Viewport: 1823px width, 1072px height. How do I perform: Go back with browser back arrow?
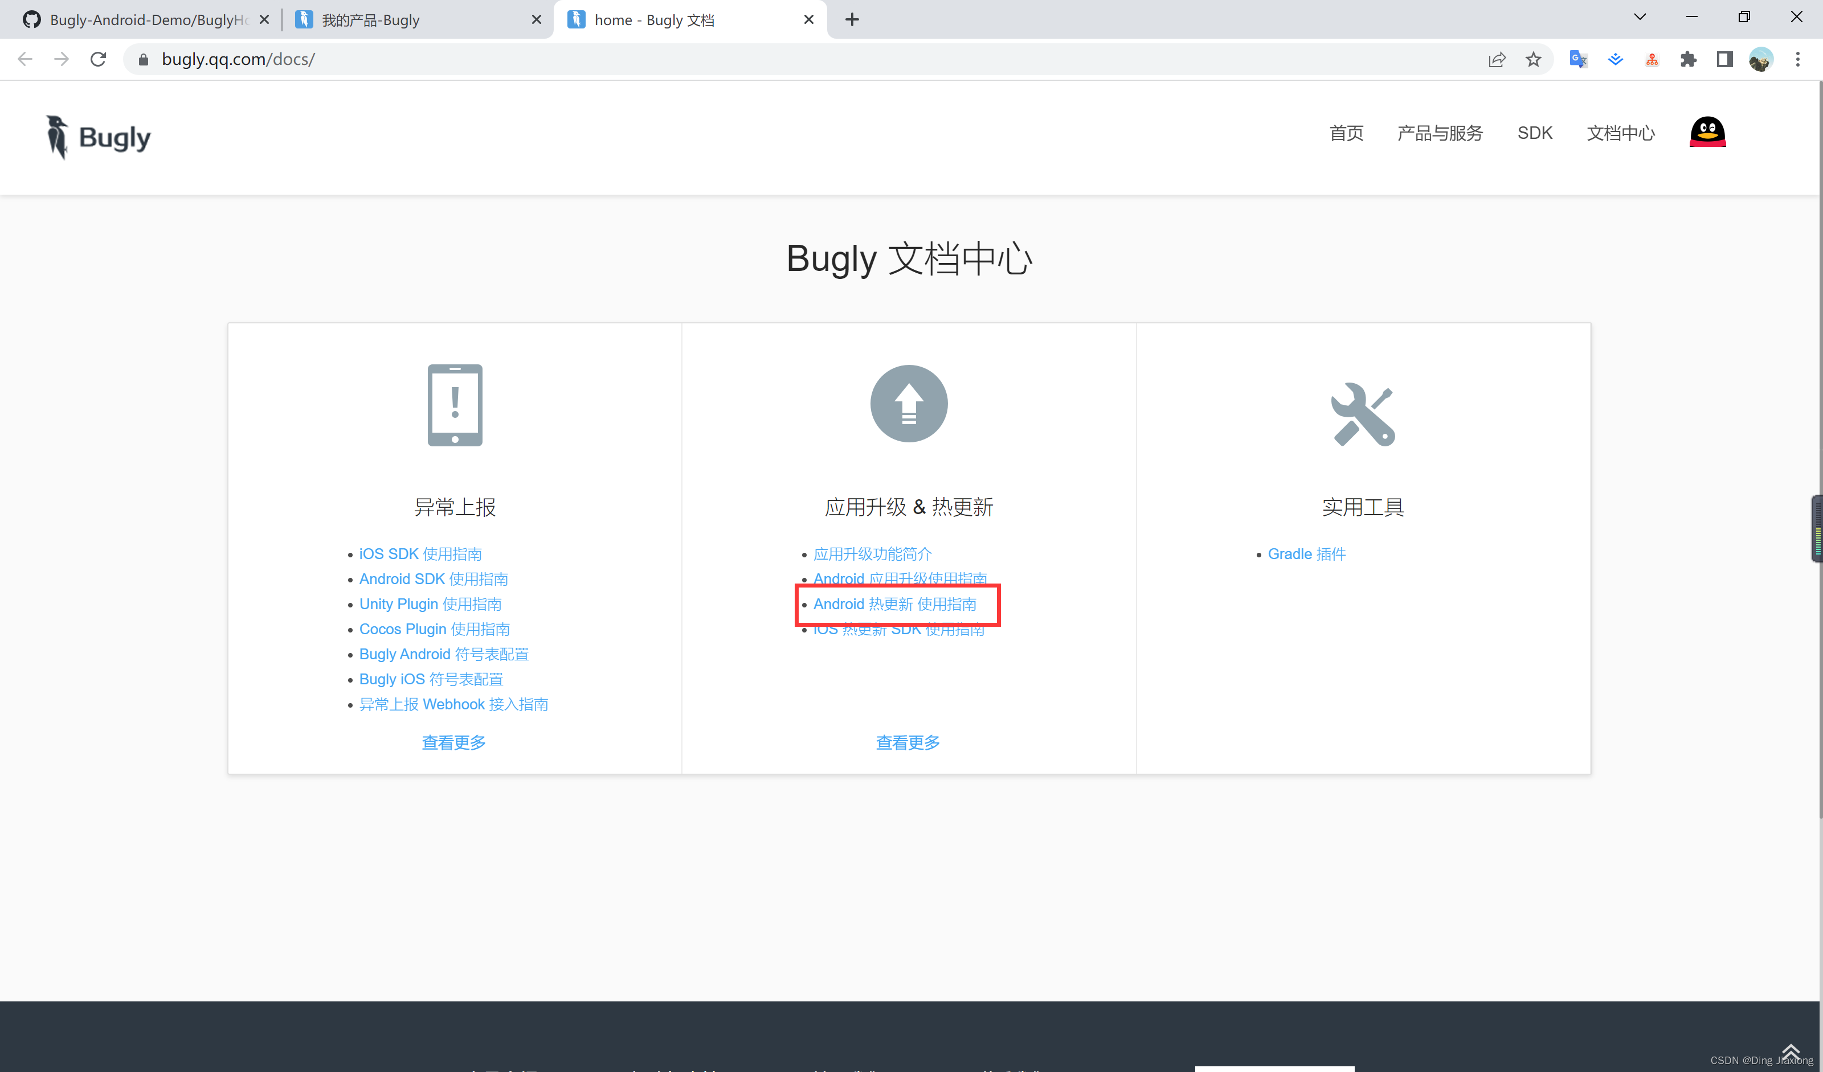[25, 59]
